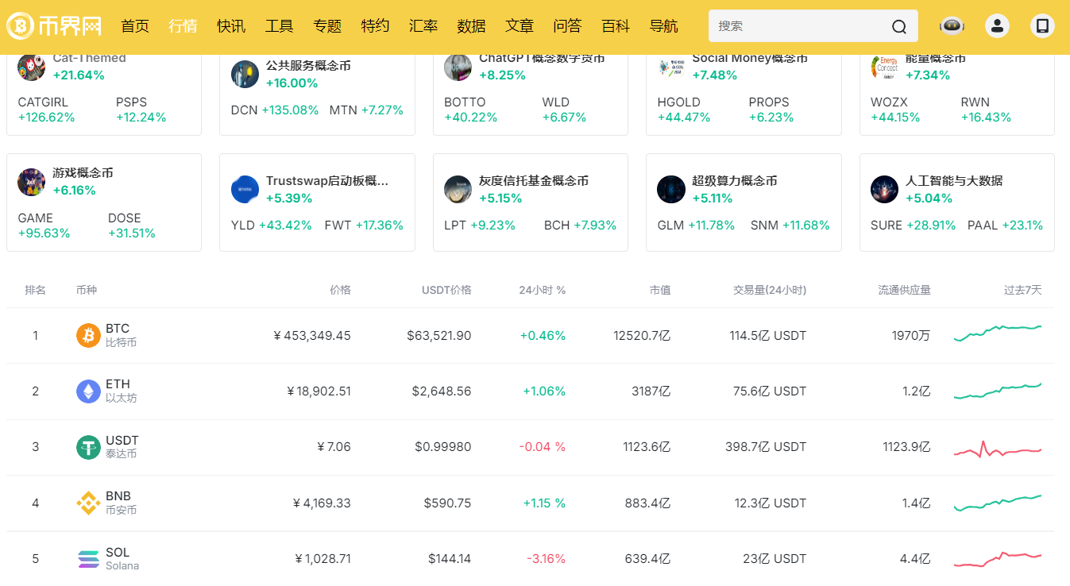Open the user account profile icon
1070x586 pixels.
[997, 26]
